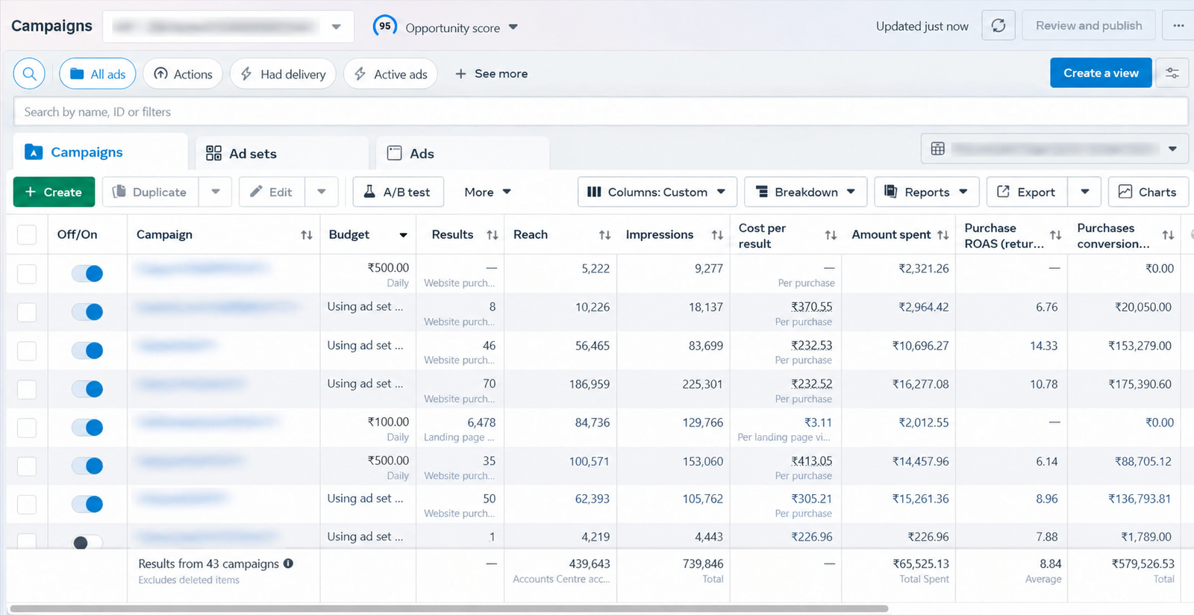
Task: Open the Budget column dropdown arrow
Action: click(x=403, y=235)
